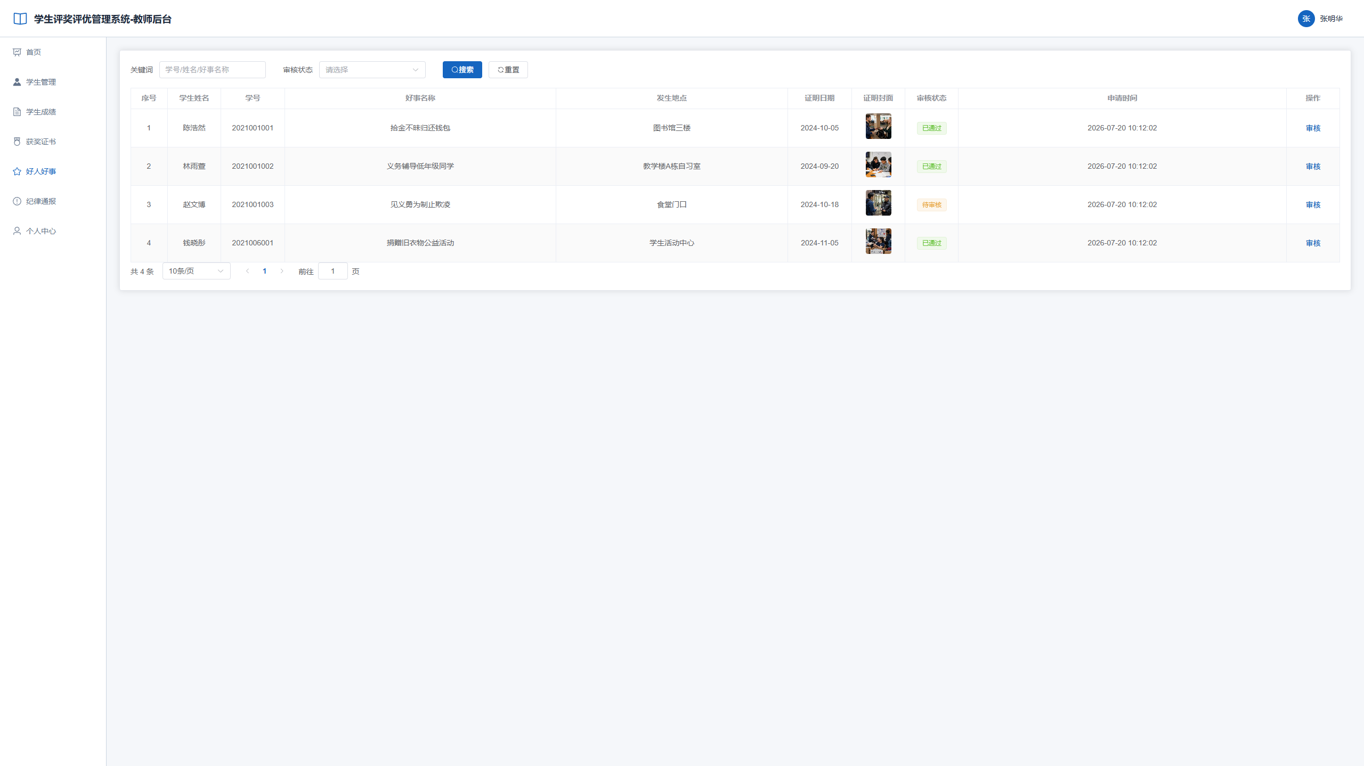Select page number 1 in pagination
This screenshot has height=766, width=1364.
pos(264,271)
